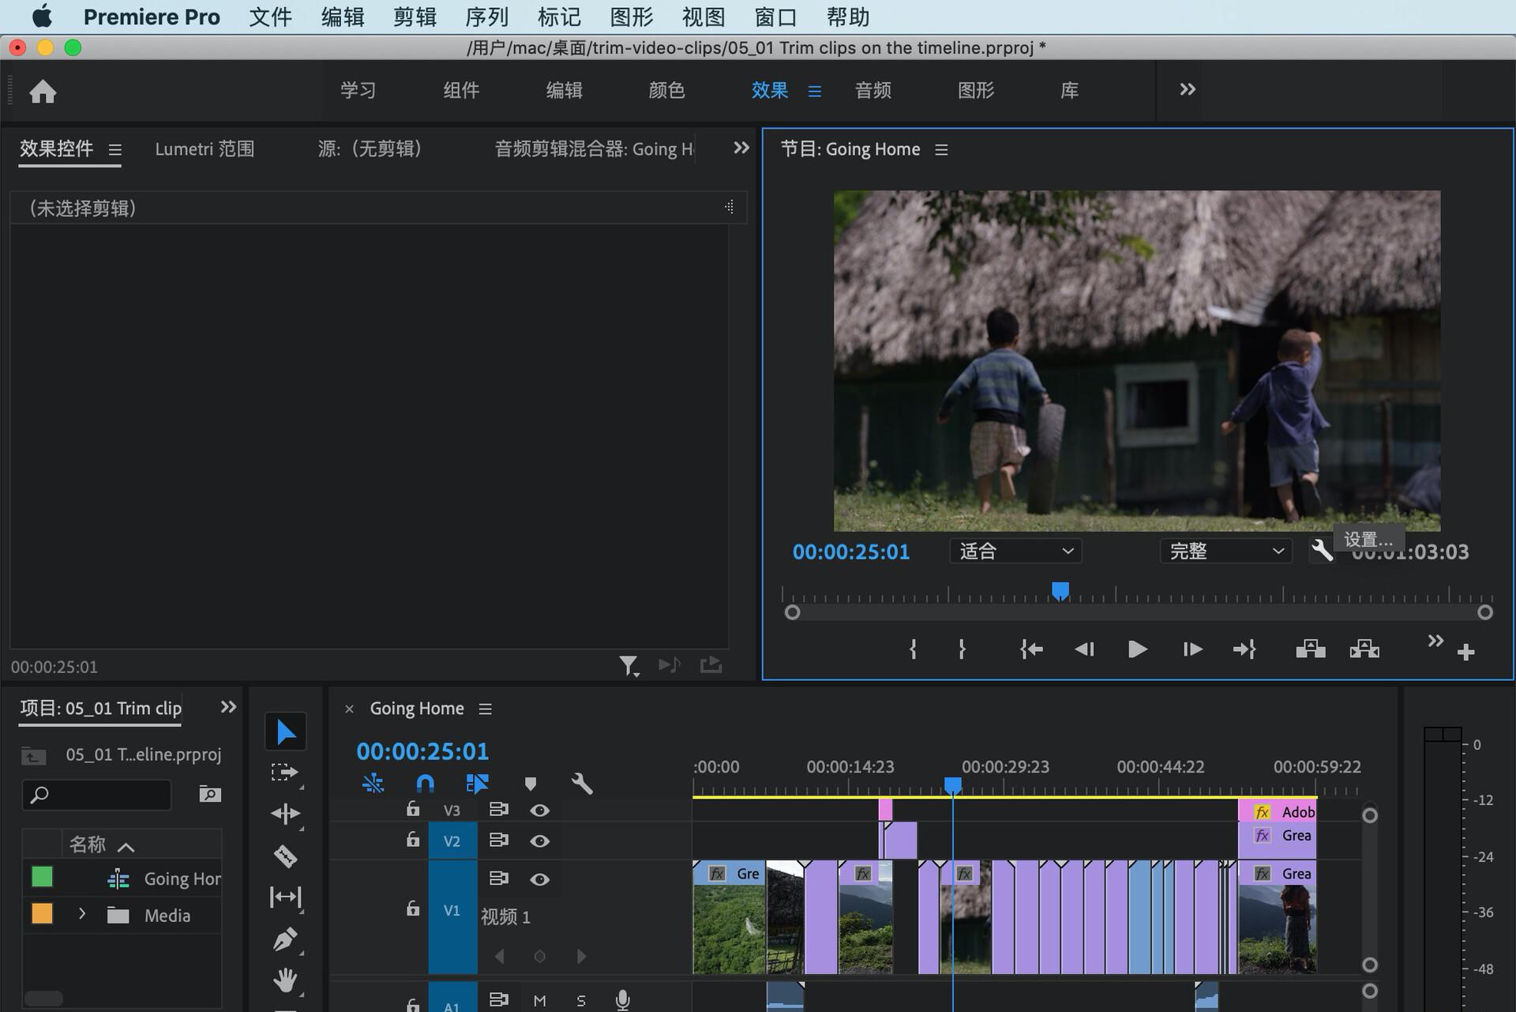
Task: Toggle sync lock on V3
Action: (498, 809)
